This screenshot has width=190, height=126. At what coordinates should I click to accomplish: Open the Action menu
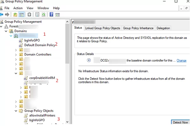[18, 8]
